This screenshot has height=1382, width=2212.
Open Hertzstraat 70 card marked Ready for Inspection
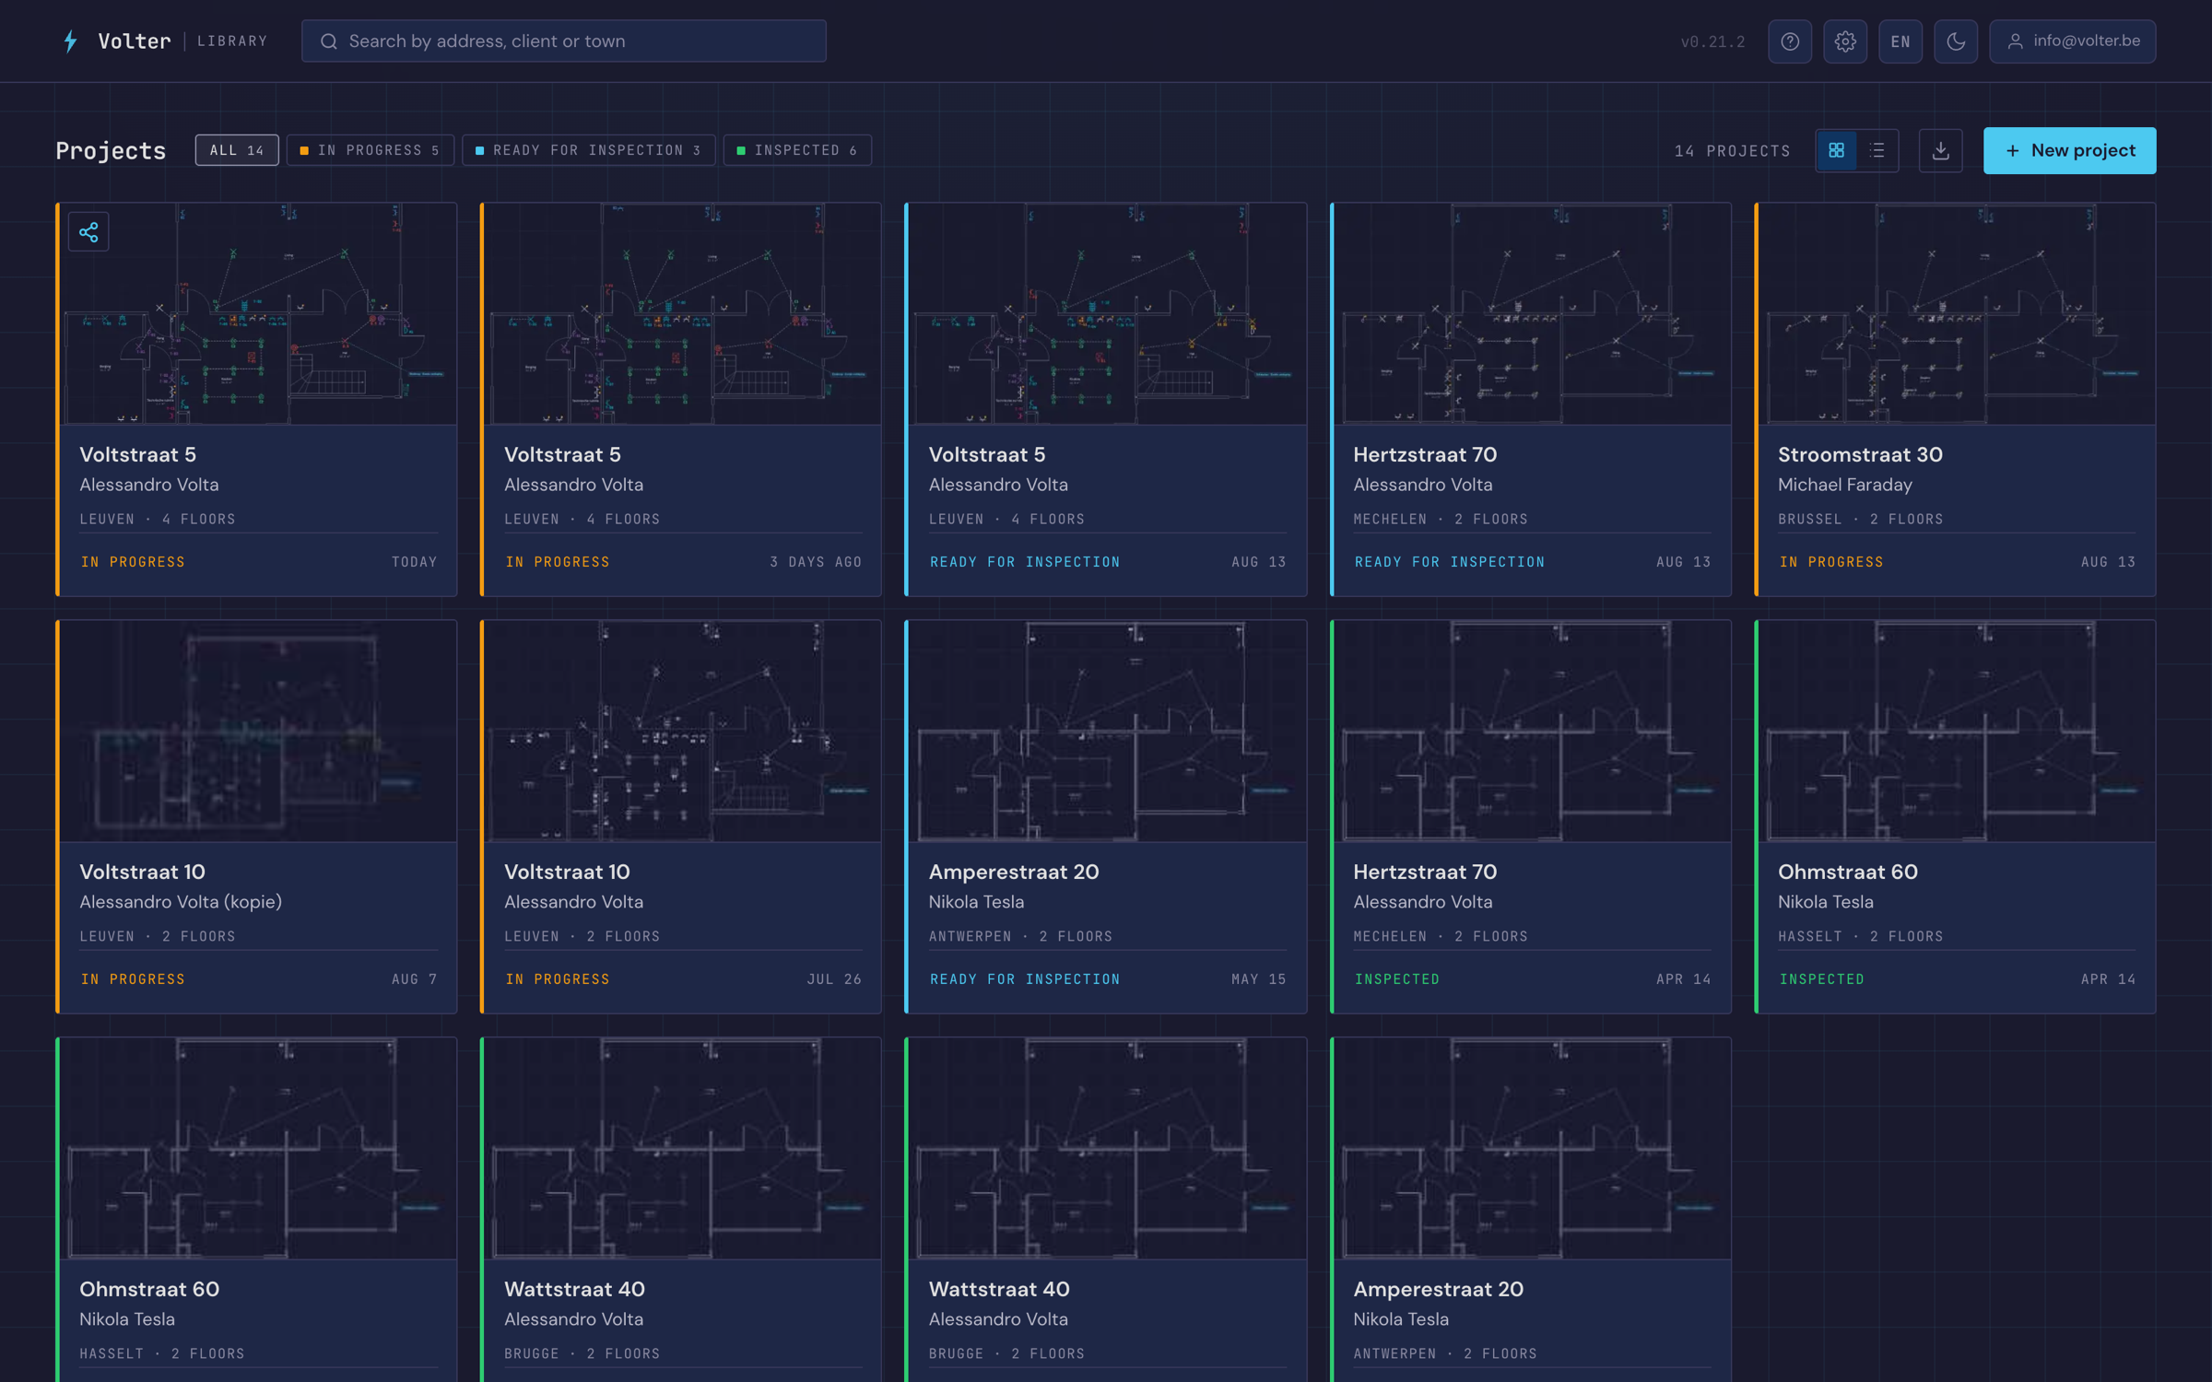(x=1531, y=399)
